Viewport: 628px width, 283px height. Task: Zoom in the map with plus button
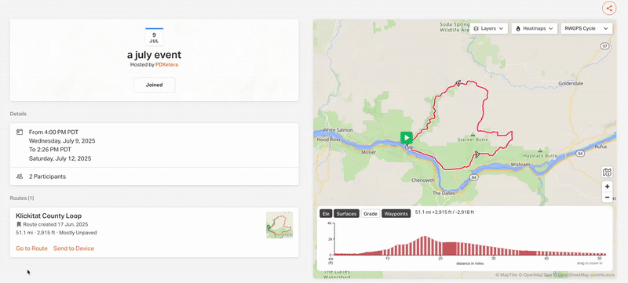(607, 187)
